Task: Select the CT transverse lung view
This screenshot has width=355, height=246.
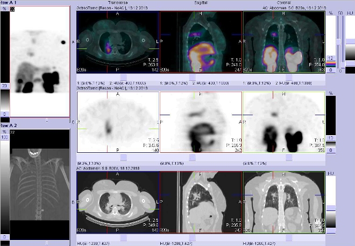Action: (118, 202)
